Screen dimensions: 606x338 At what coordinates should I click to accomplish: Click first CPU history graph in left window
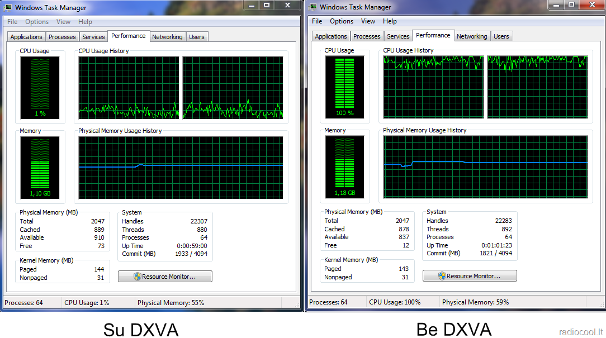(x=129, y=88)
